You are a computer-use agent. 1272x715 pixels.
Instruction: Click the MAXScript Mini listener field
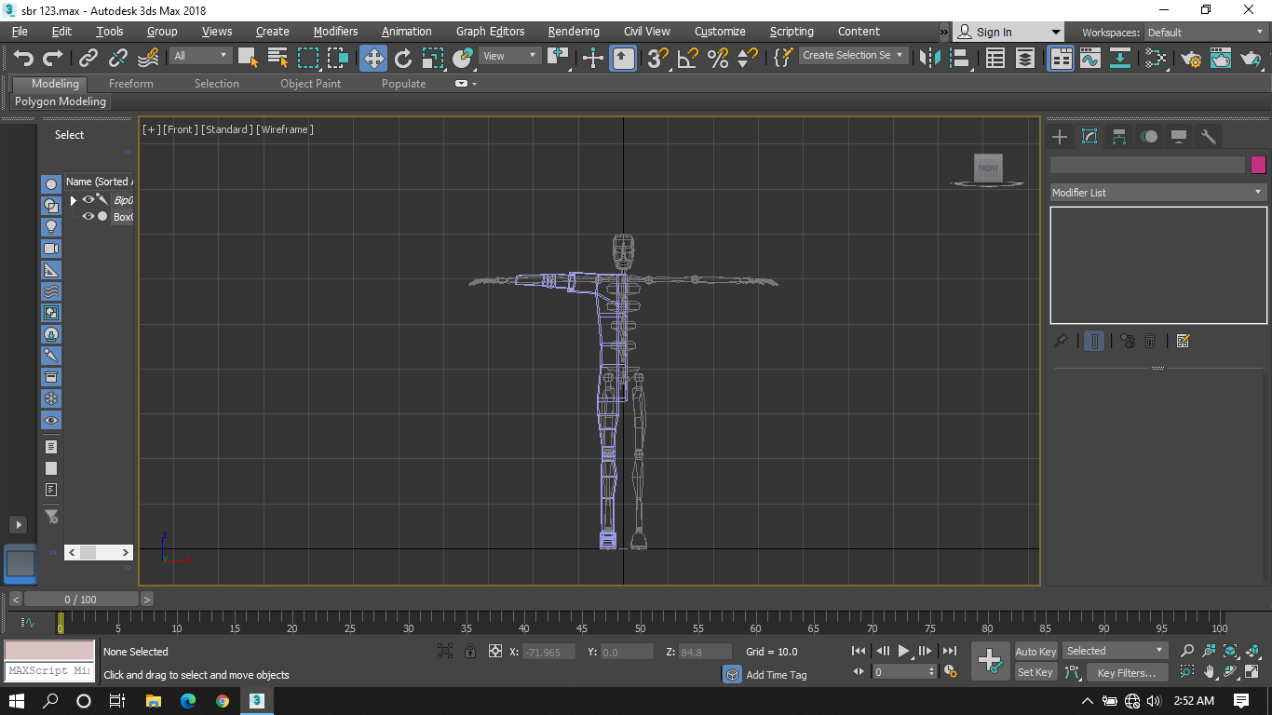(49, 671)
